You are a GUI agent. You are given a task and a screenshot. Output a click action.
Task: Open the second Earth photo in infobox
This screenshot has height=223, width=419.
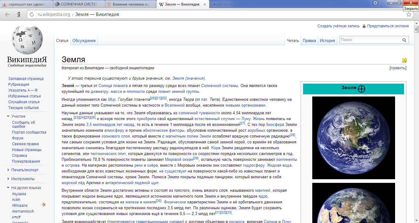353,203
